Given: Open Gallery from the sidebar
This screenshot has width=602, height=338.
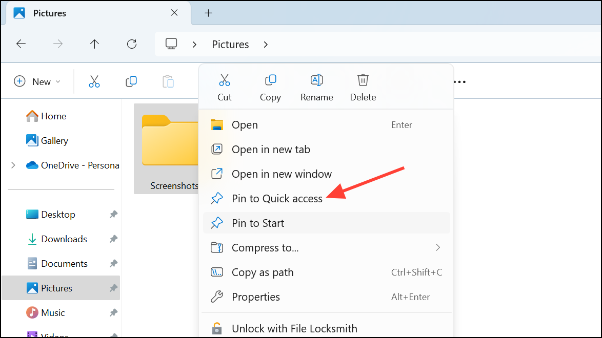Looking at the screenshot, I should pos(54,140).
